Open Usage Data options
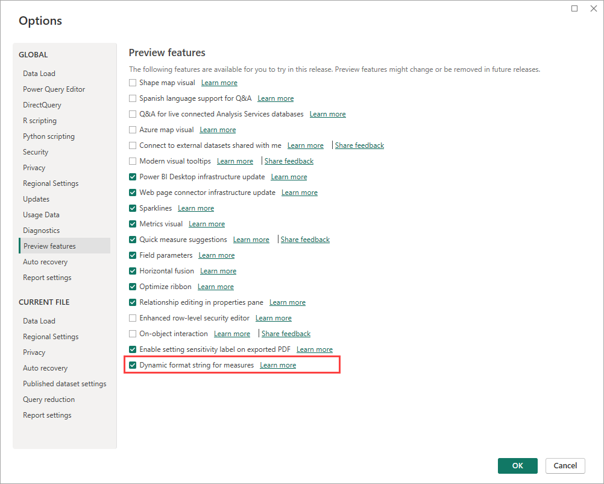Viewport: 604px width, 484px height. tap(41, 215)
